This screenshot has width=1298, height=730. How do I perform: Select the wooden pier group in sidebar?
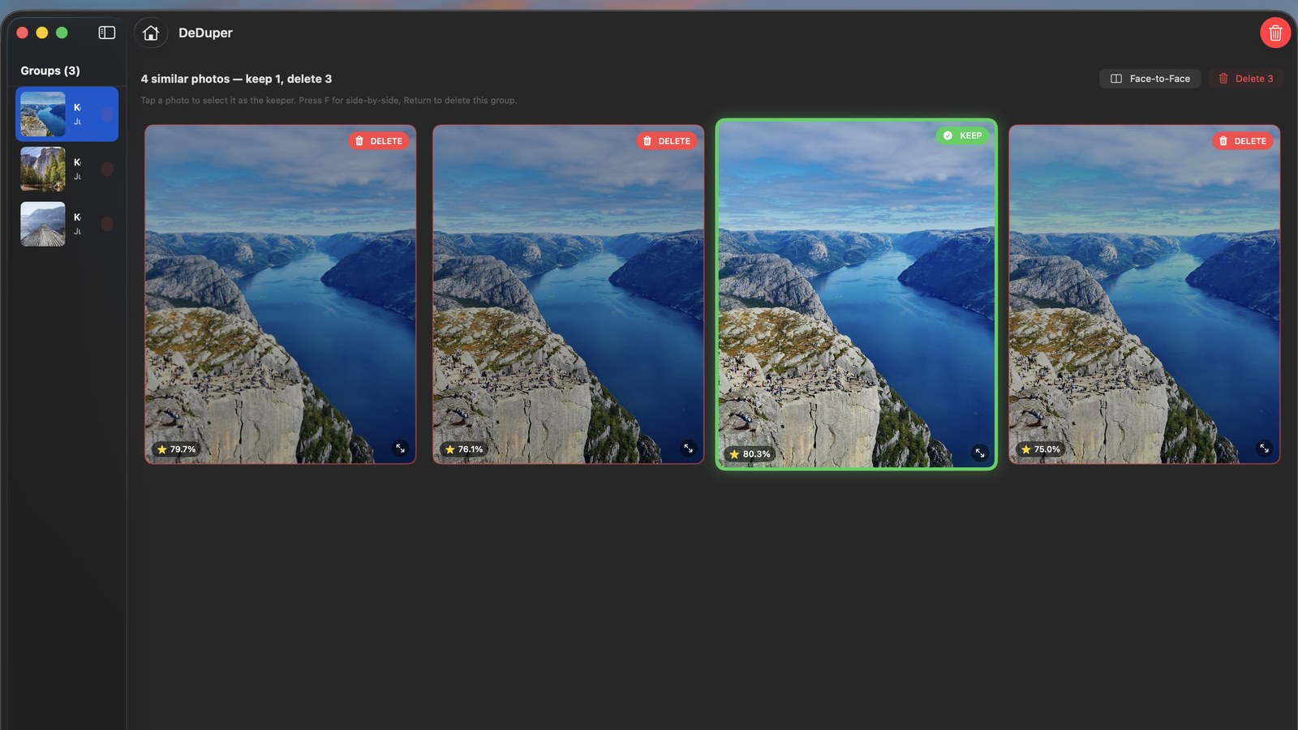67,224
